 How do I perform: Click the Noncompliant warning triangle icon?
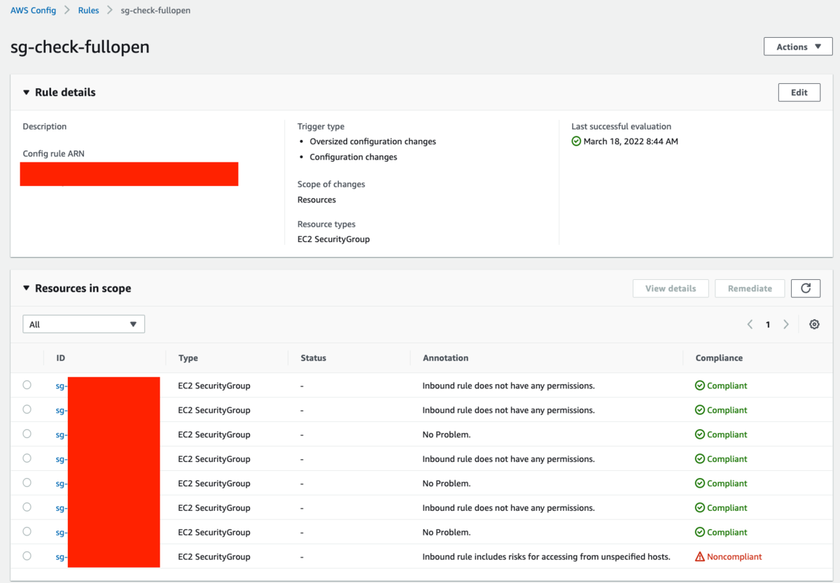[699, 557]
